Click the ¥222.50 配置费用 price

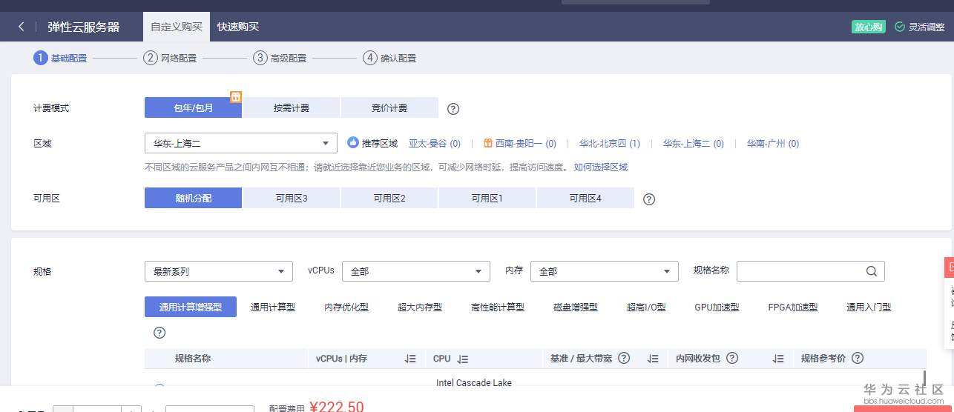337,406
